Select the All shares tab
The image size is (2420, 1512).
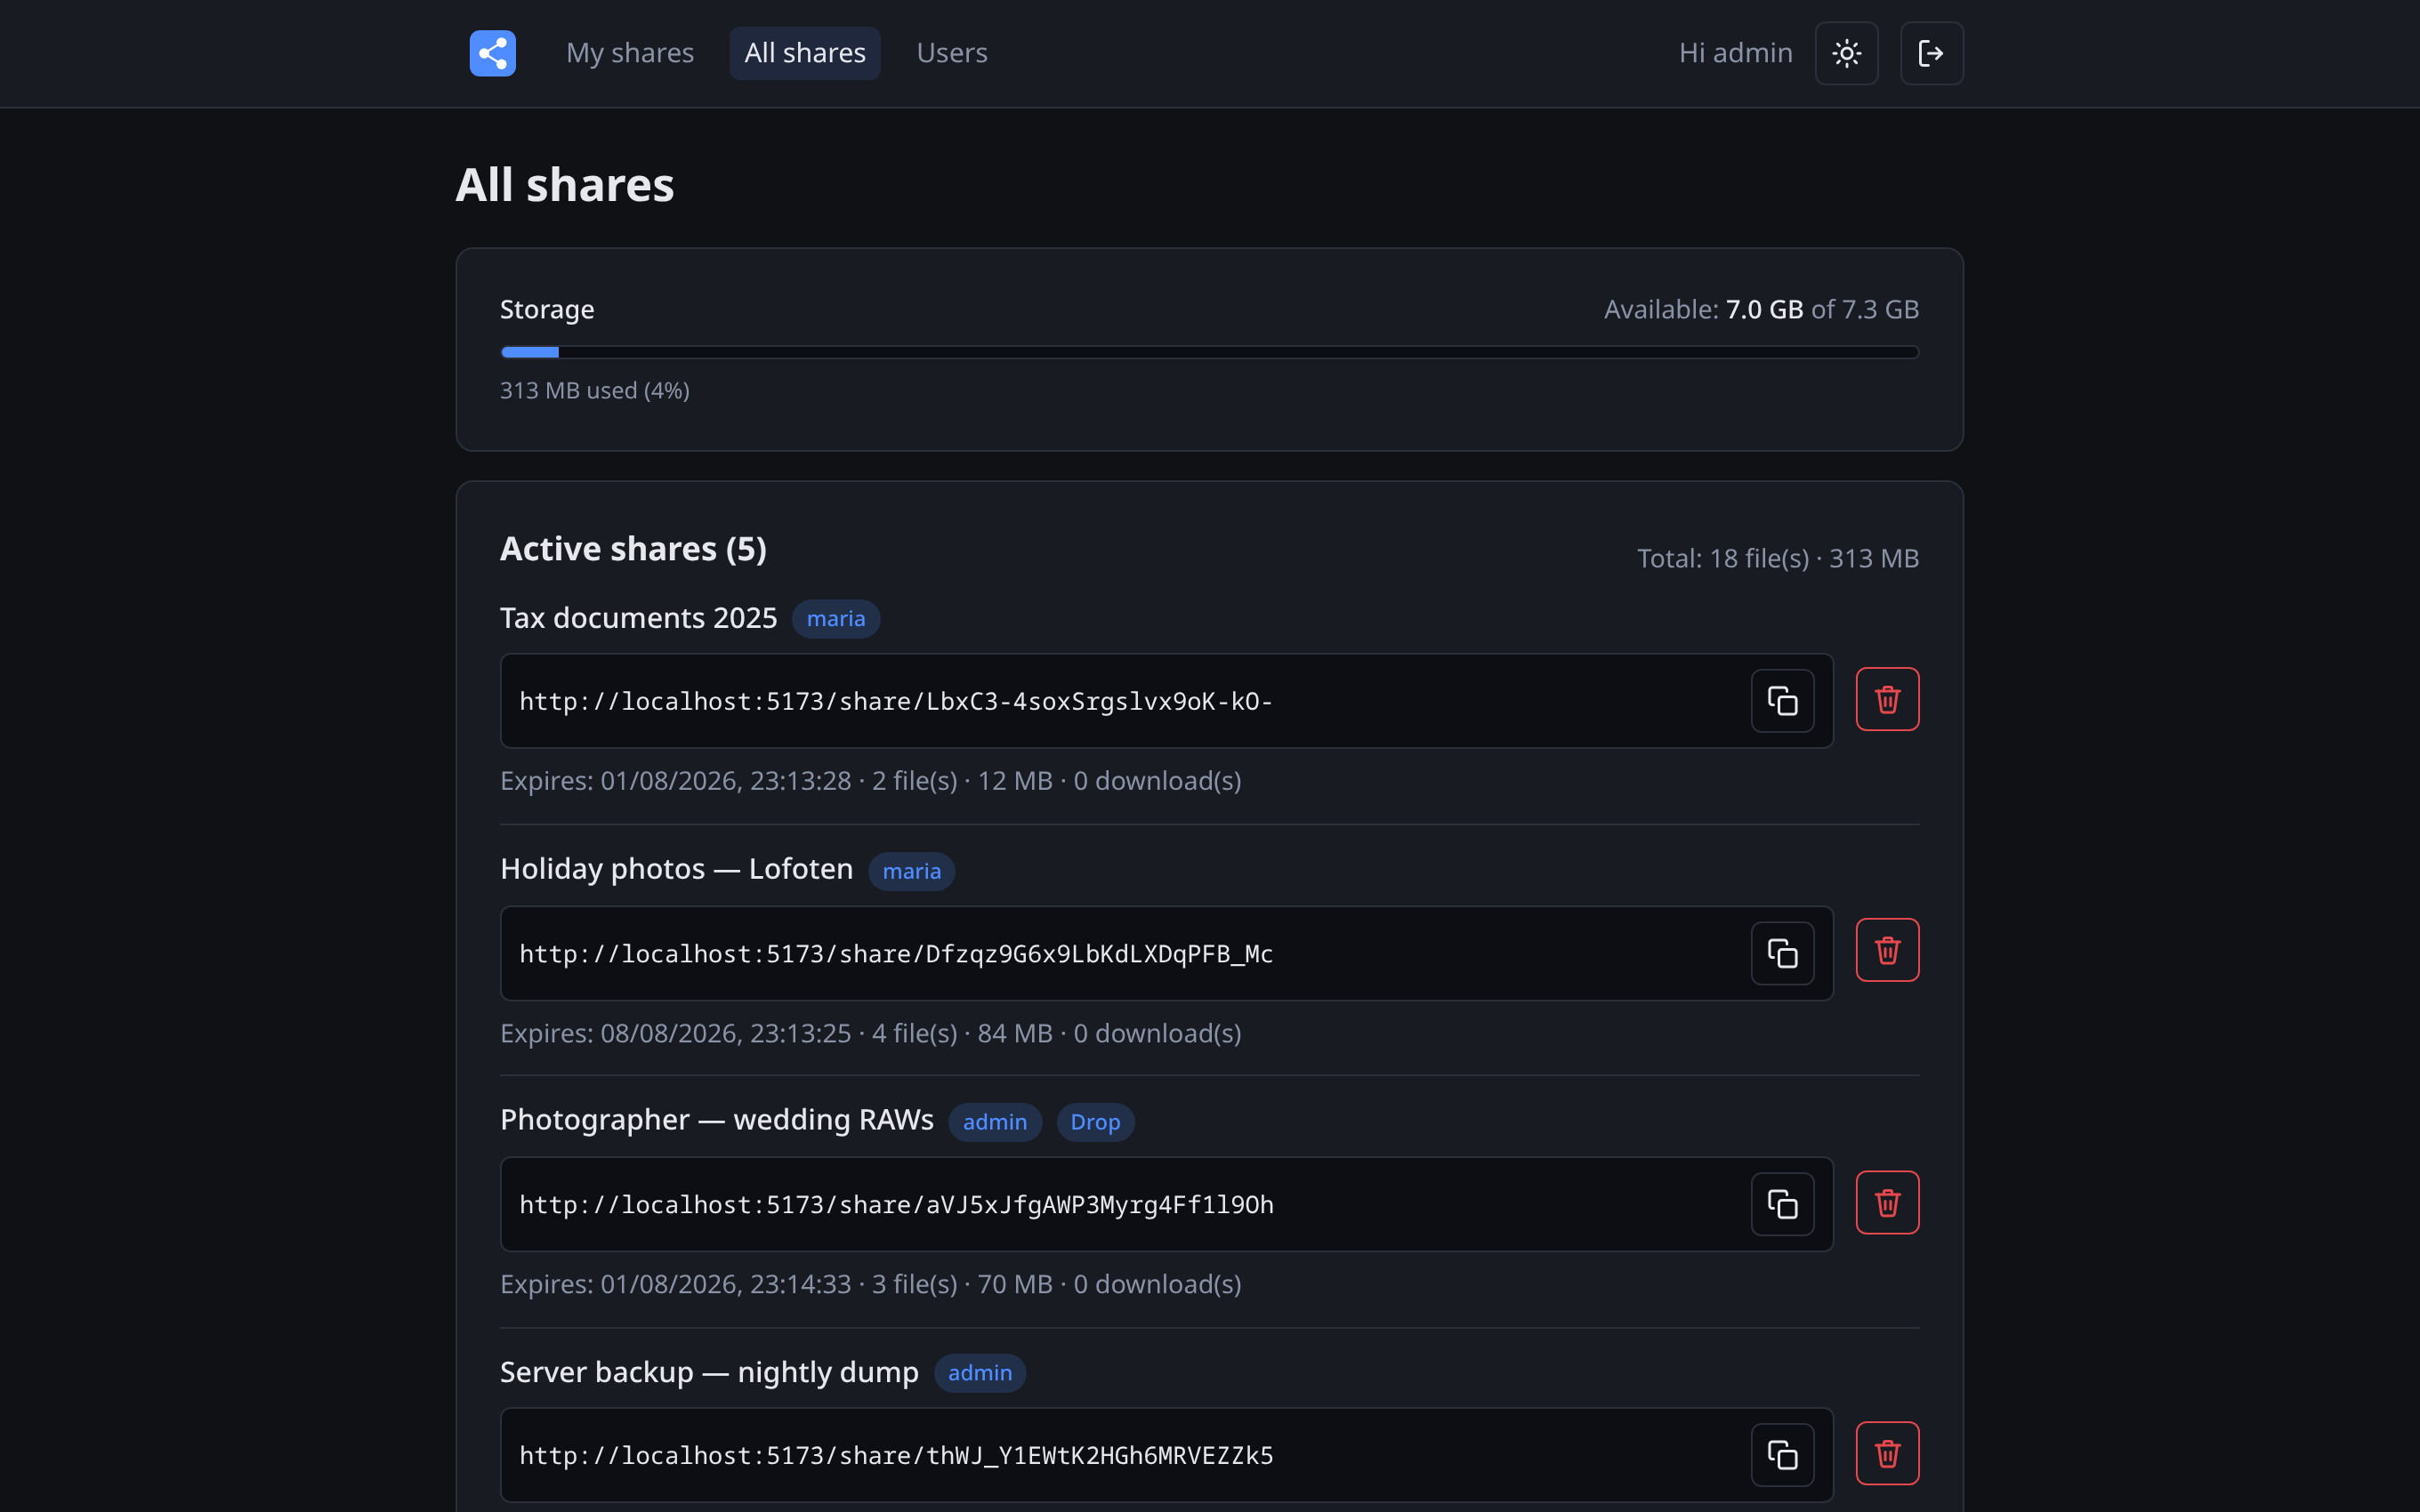[x=805, y=53]
